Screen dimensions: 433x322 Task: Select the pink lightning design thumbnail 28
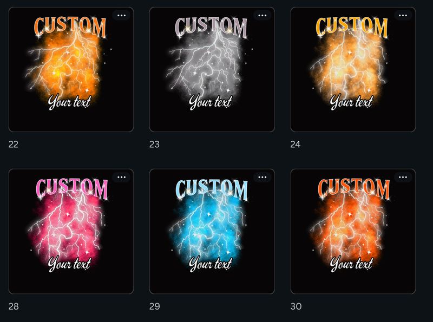point(71,232)
